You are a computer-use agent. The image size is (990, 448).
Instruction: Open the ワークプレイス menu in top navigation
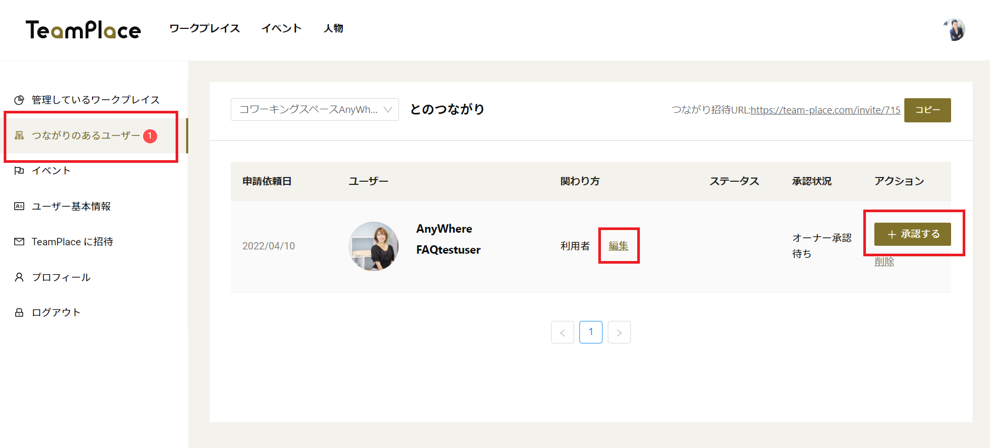[x=205, y=28]
